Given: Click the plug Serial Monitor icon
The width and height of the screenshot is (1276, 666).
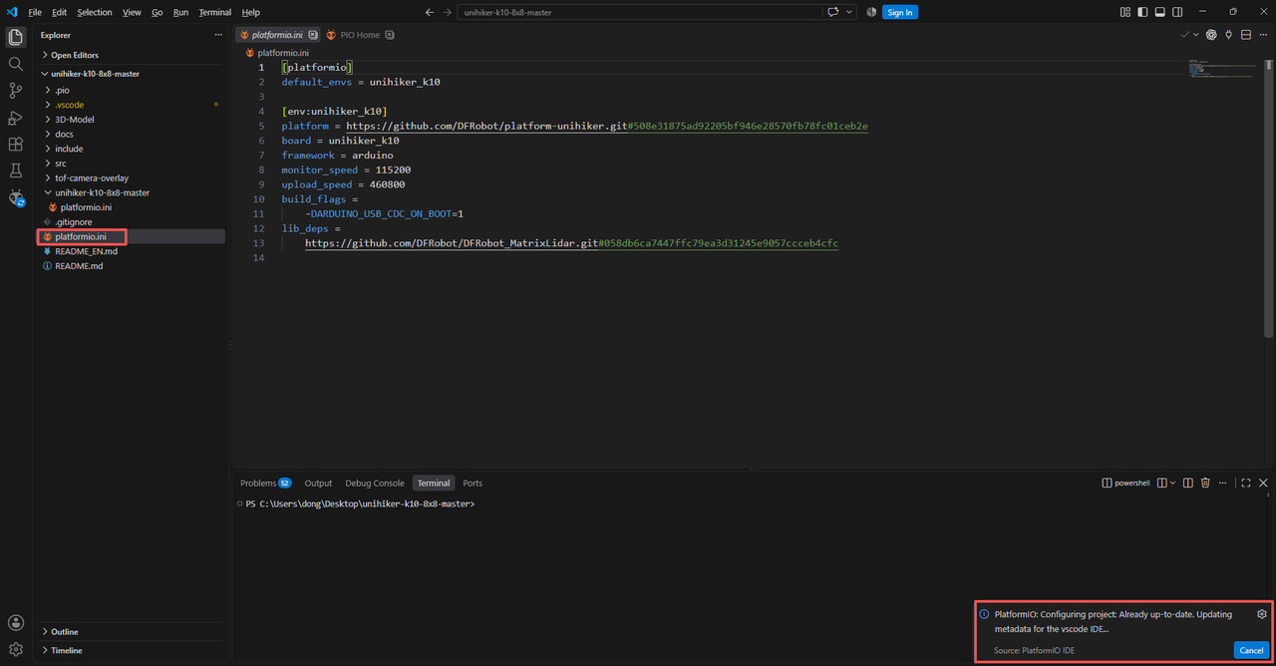Looking at the screenshot, I should tap(1228, 34).
